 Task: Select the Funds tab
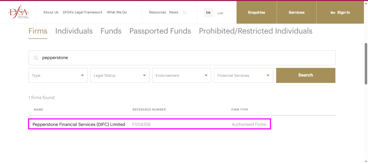[111, 31]
